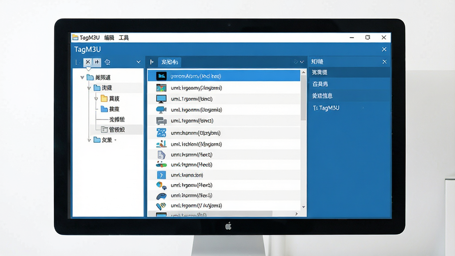Select the tree item with the document icon
This screenshot has width=455, height=256.
tap(113, 129)
